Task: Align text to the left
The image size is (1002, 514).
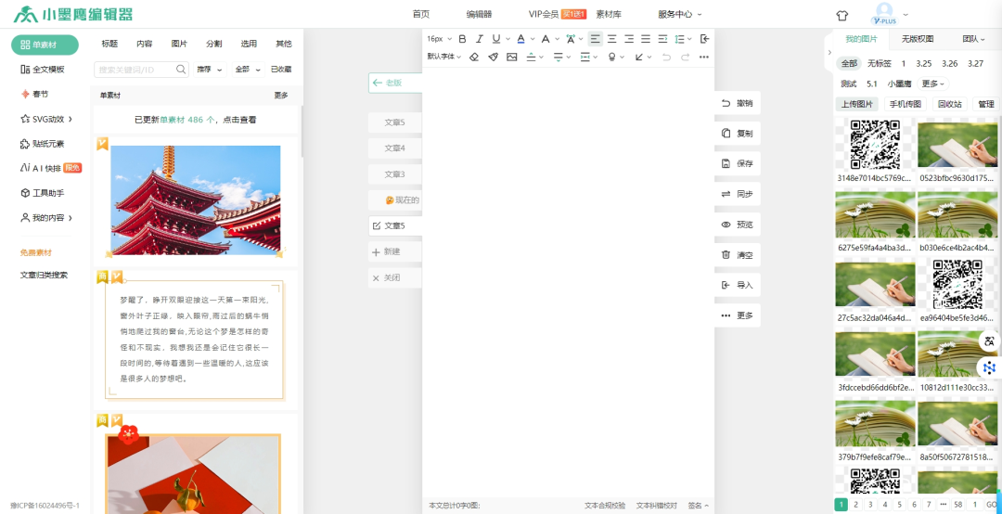Action: pyautogui.click(x=595, y=39)
